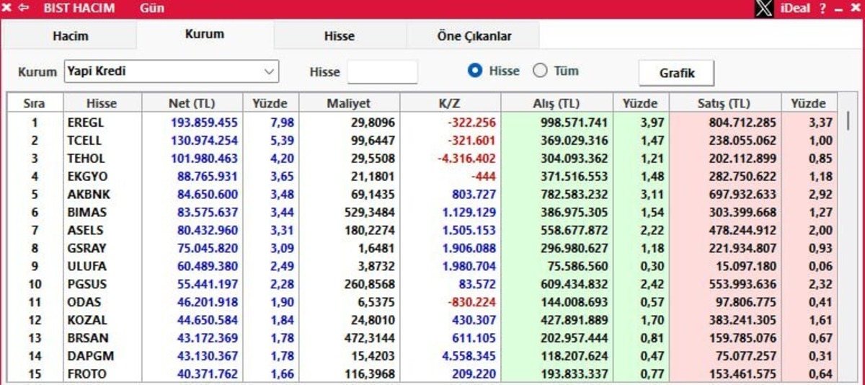Select the Tüm radio button

(x=540, y=71)
